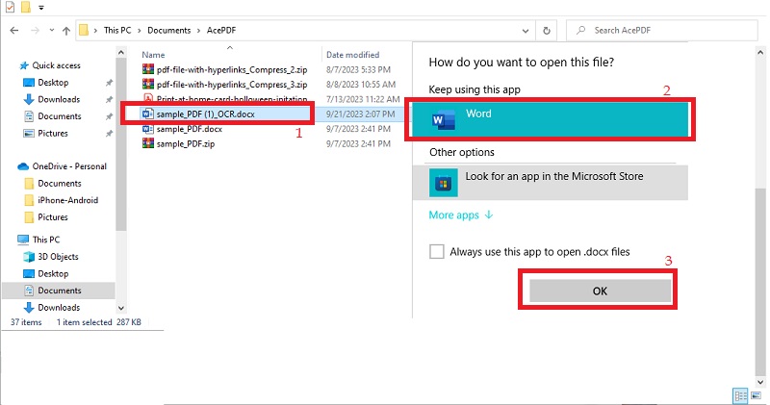The width and height of the screenshot is (770, 405).
Task: Click the Back navigation arrow
Action: [14, 31]
